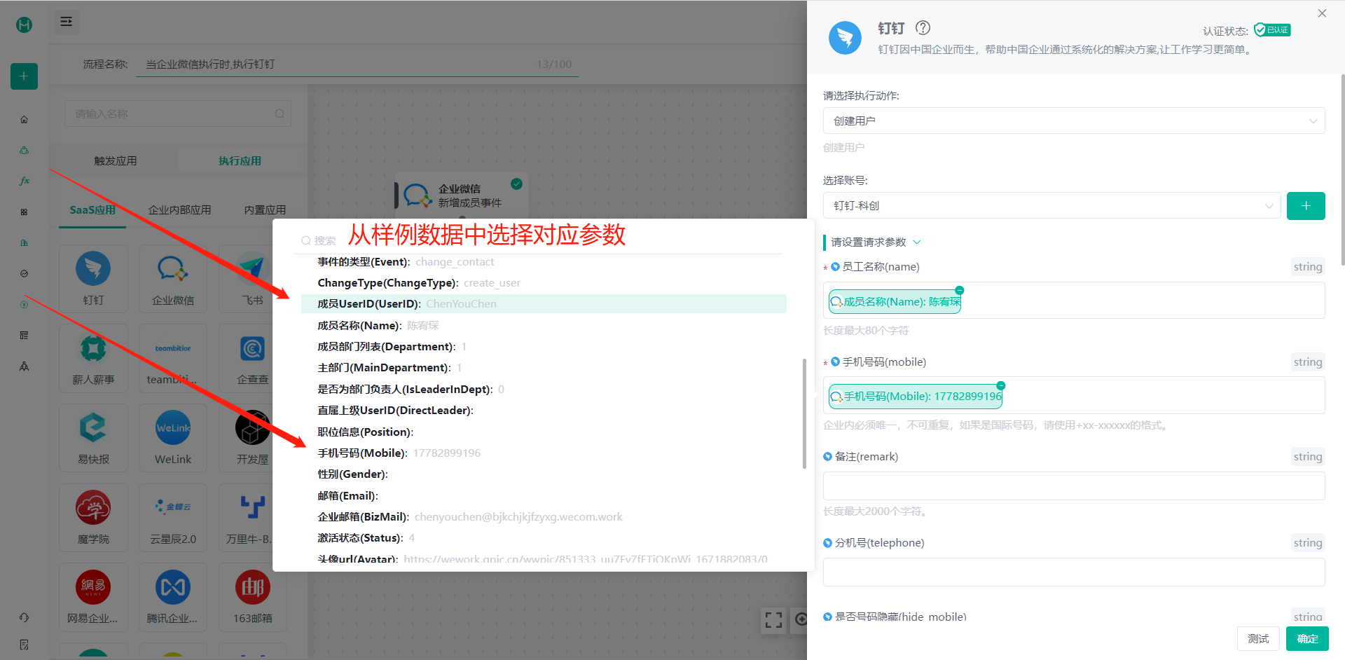Click the fullscreen canvas icon
The width and height of the screenshot is (1345, 660).
pyautogui.click(x=773, y=620)
